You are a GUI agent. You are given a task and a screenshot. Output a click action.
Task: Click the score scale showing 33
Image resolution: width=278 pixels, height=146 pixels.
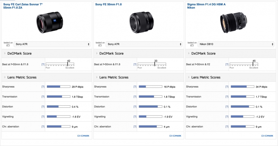pyautogui.click(x=152, y=64)
